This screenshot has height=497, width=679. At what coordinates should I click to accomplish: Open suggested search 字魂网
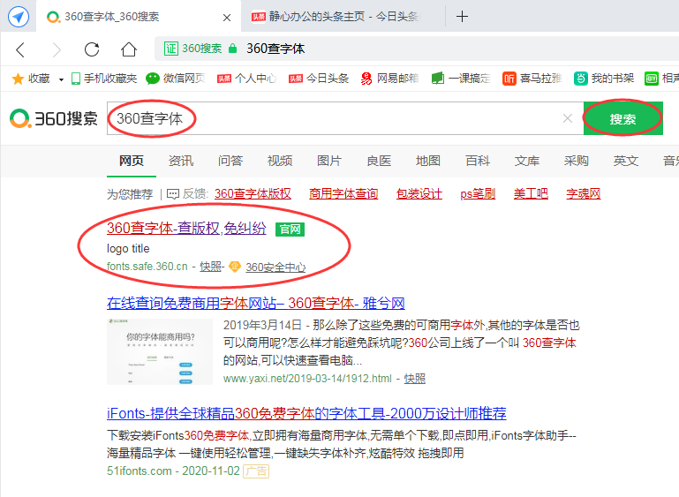(x=584, y=194)
